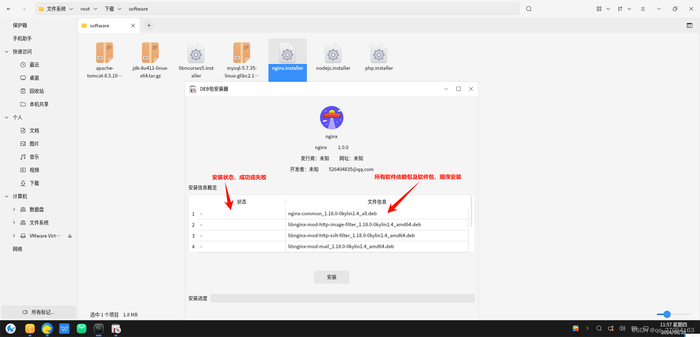
Task: Click the search icon in the file manager
Action: coord(528,8)
